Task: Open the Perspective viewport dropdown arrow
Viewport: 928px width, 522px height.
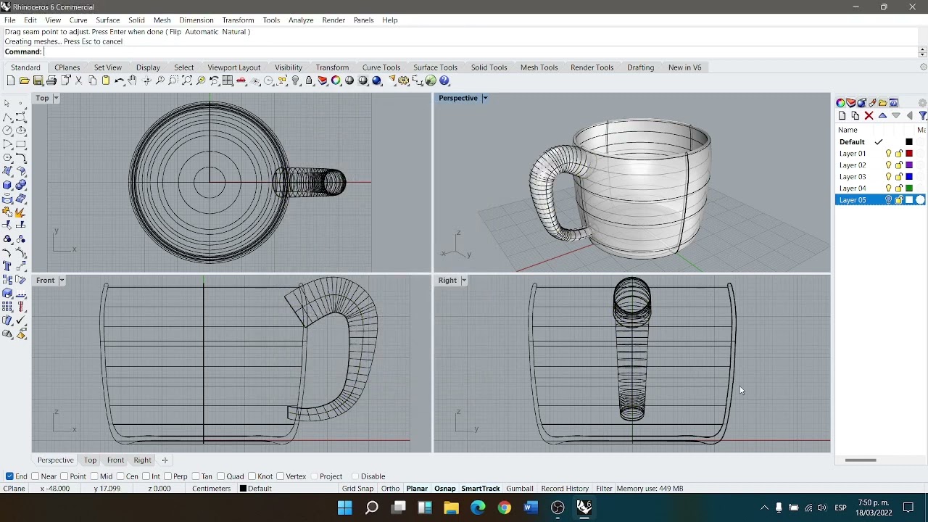Action: (485, 98)
